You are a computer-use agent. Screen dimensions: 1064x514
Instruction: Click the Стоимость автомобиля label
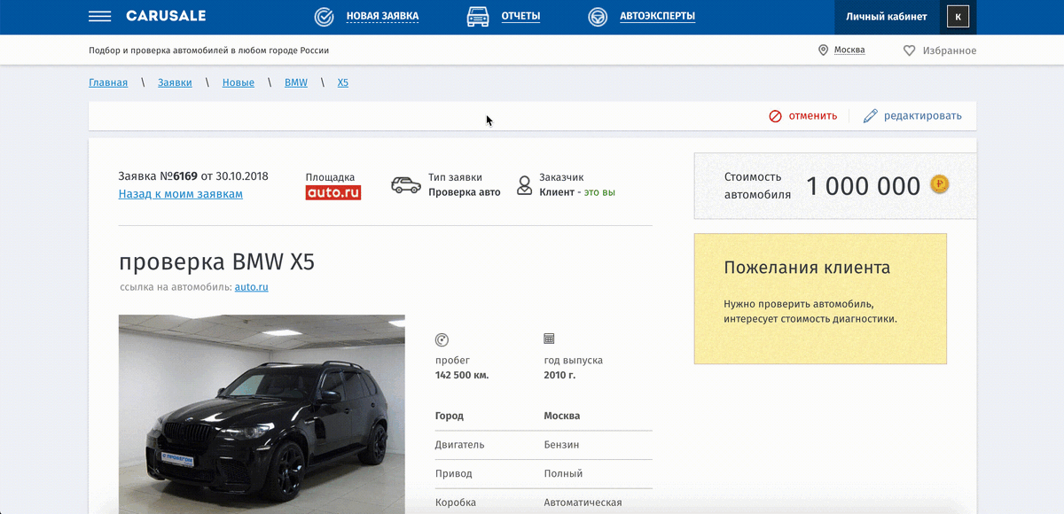click(758, 186)
